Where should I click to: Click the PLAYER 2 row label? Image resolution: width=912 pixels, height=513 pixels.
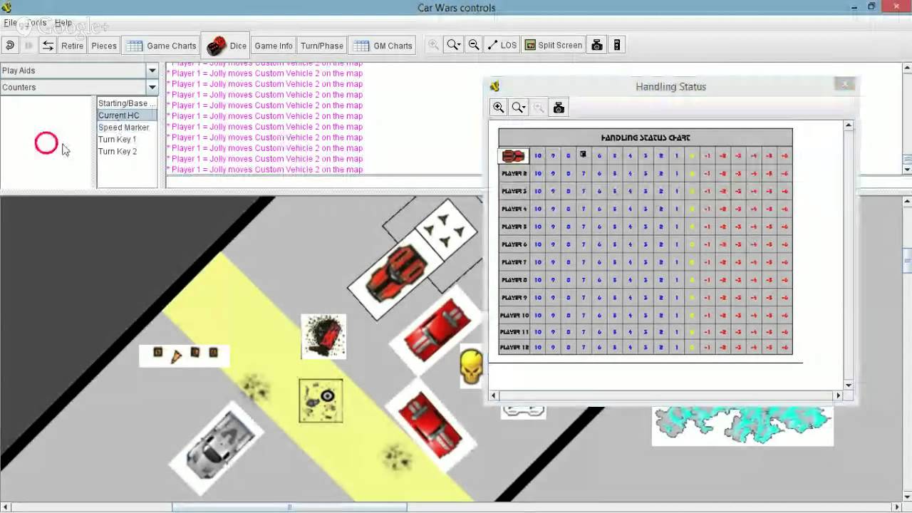pyautogui.click(x=514, y=173)
